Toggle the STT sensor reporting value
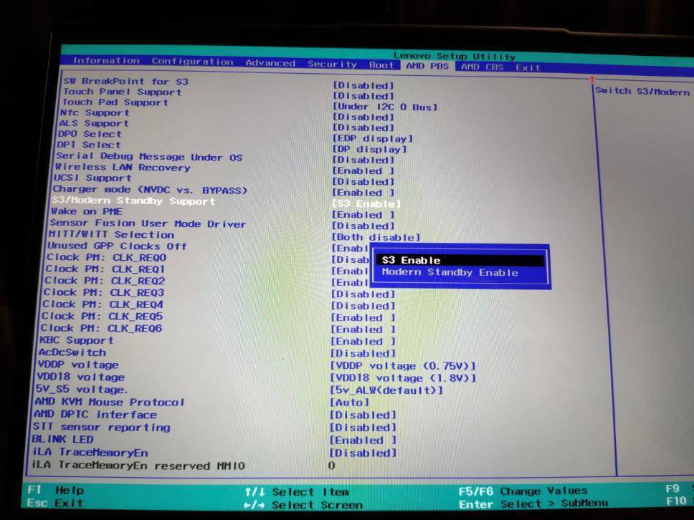Viewport: 694px width, 520px height. (363, 428)
